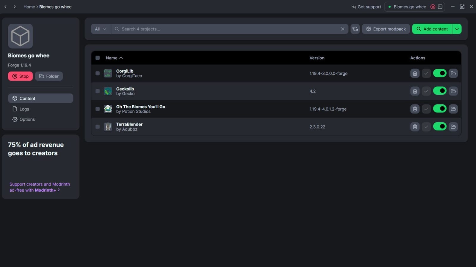Image resolution: width=476 pixels, height=267 pixels.
Task: Delete the CorgiLib mod with trash icon
Action: click(x=415, y=73)
